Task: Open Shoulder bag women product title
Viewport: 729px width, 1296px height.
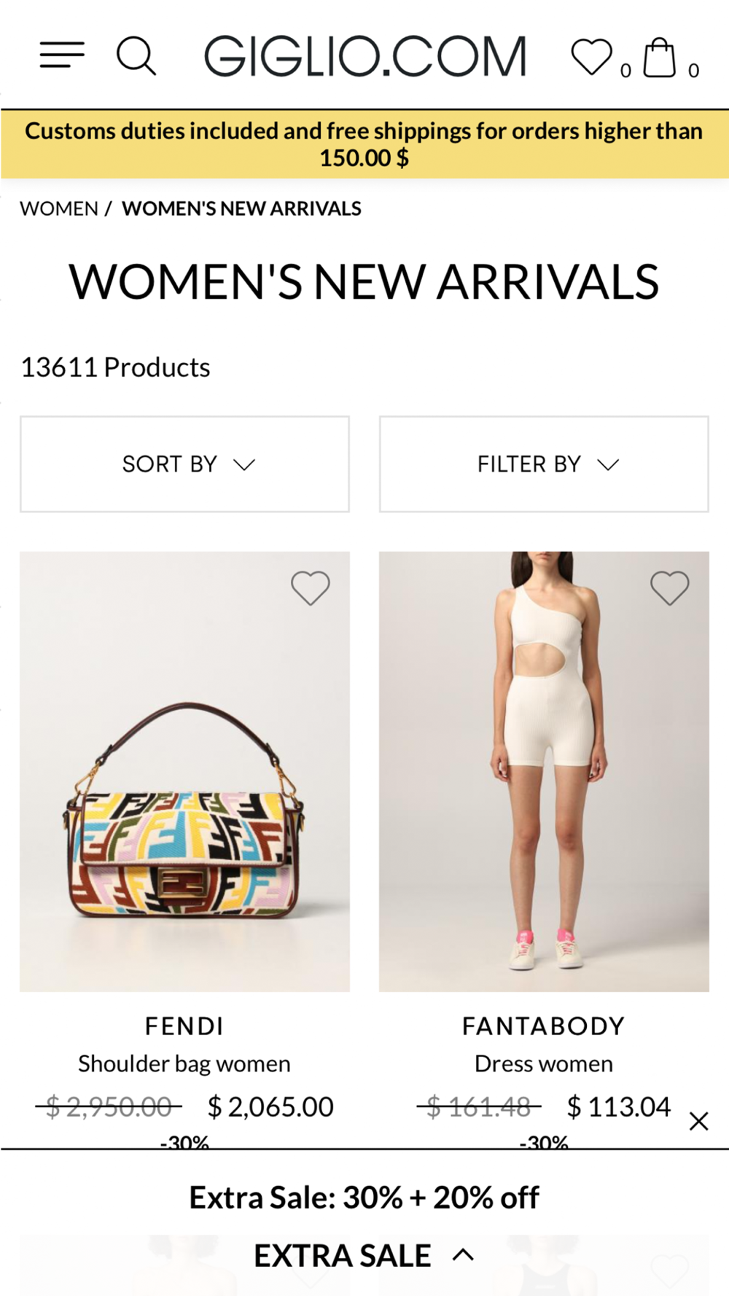Action: coord(184,1064)
